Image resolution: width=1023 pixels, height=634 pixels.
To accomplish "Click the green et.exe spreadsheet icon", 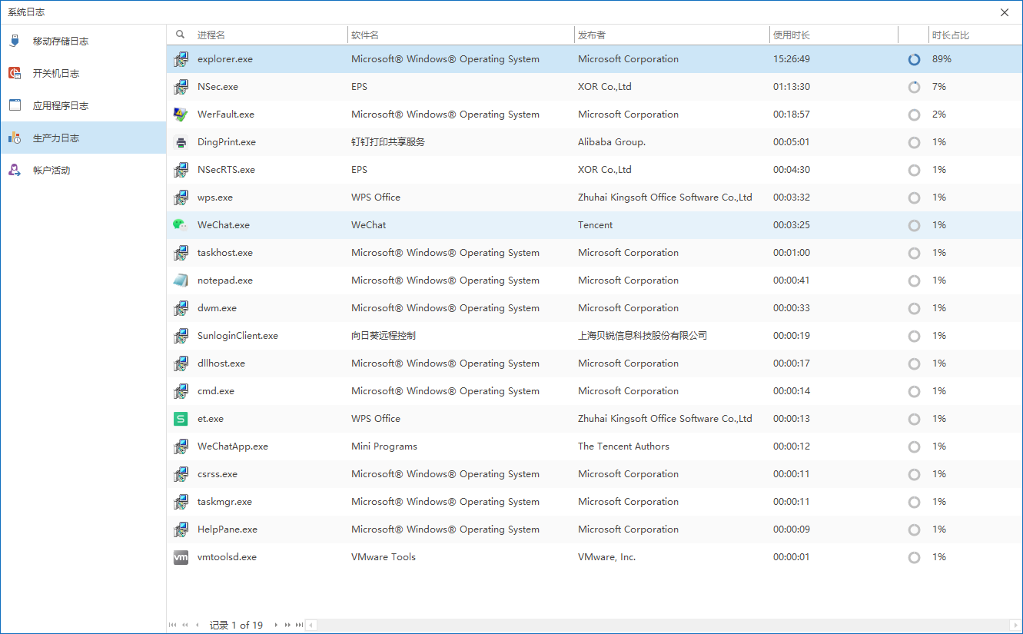I will pos(181,419).
